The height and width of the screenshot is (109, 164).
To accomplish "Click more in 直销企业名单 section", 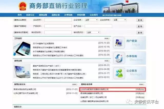I will tap(142, 84).
